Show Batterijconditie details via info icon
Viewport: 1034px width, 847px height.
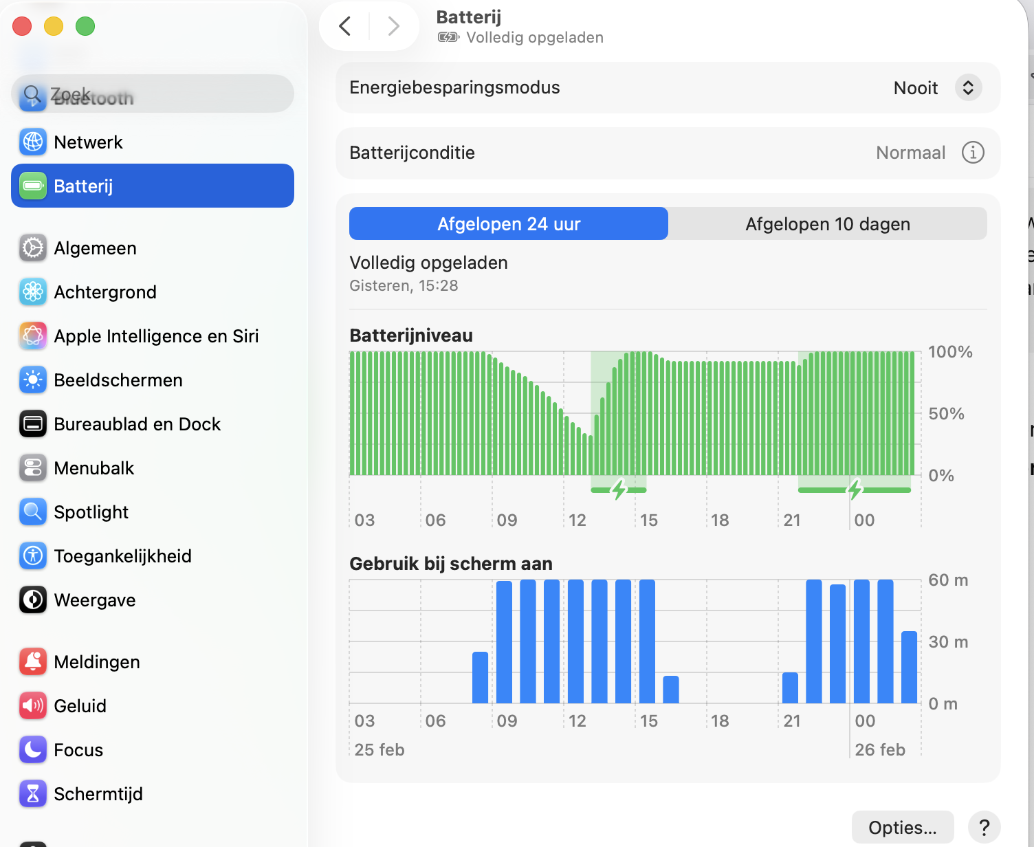[973, 153]
